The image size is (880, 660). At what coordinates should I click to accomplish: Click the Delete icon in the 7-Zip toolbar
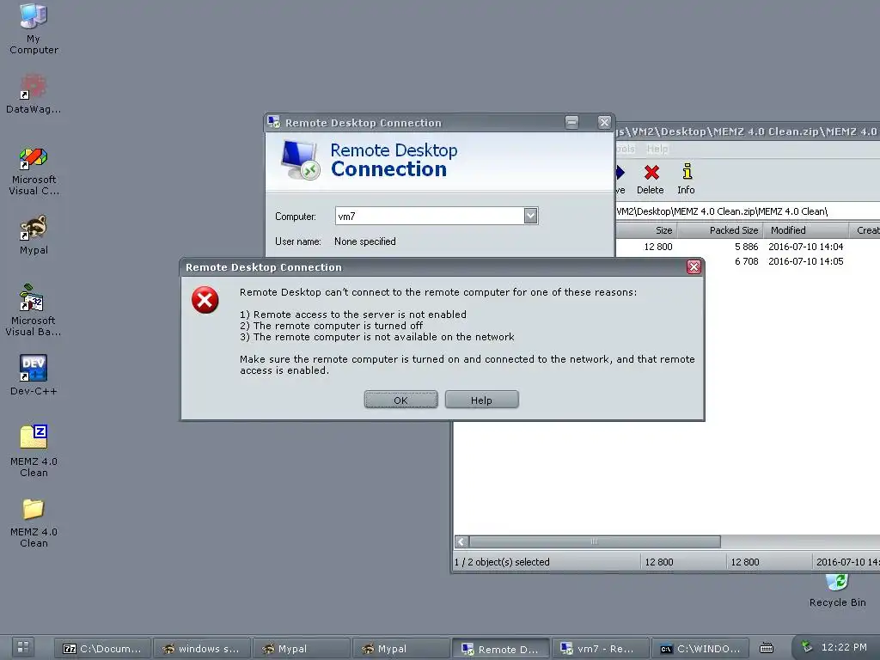click(x=651, y=180)
